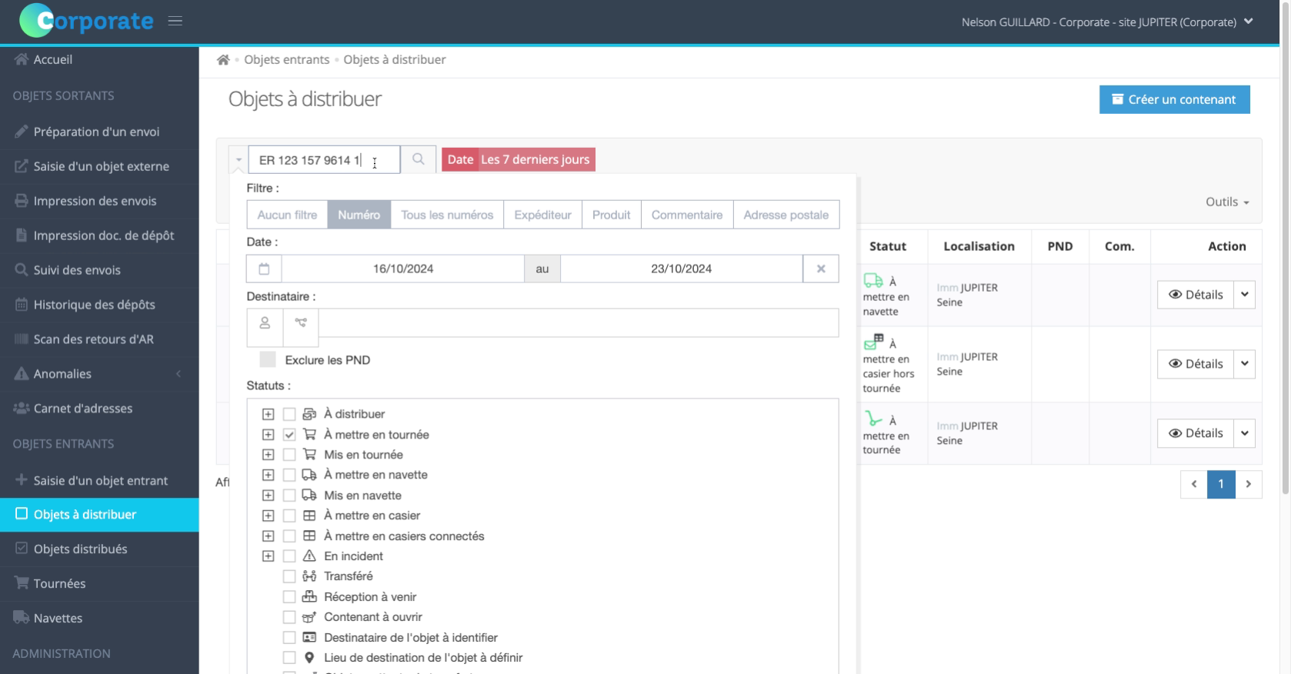Open the Outils dropdown

[1227, 202]
